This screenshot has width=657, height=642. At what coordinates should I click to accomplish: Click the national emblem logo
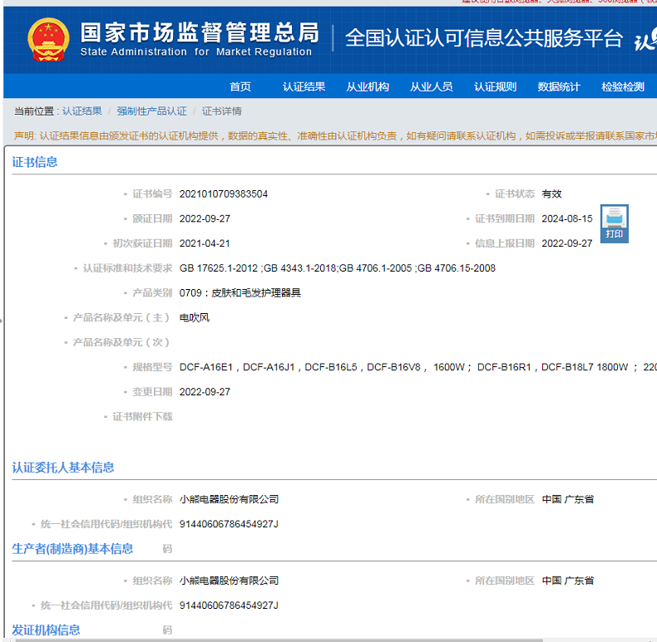[48, 40]
